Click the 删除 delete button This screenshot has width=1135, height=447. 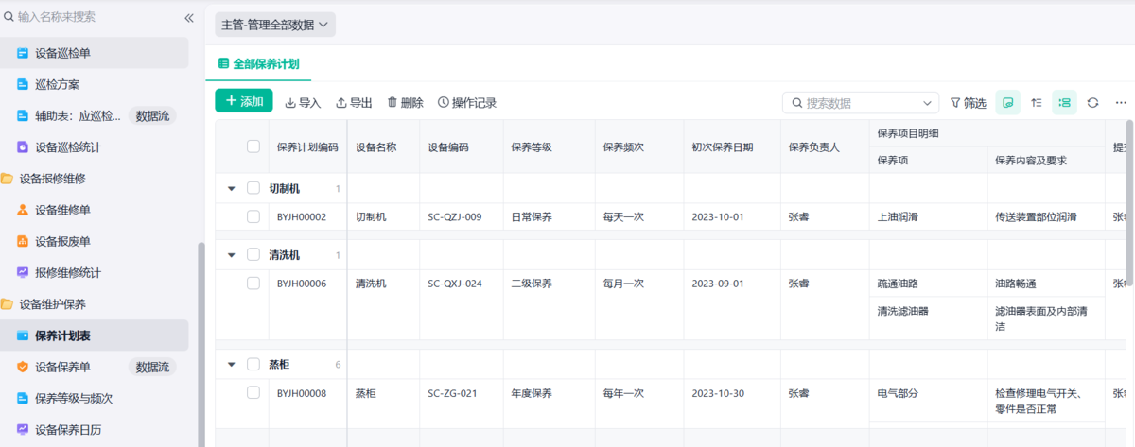[405, 102]
